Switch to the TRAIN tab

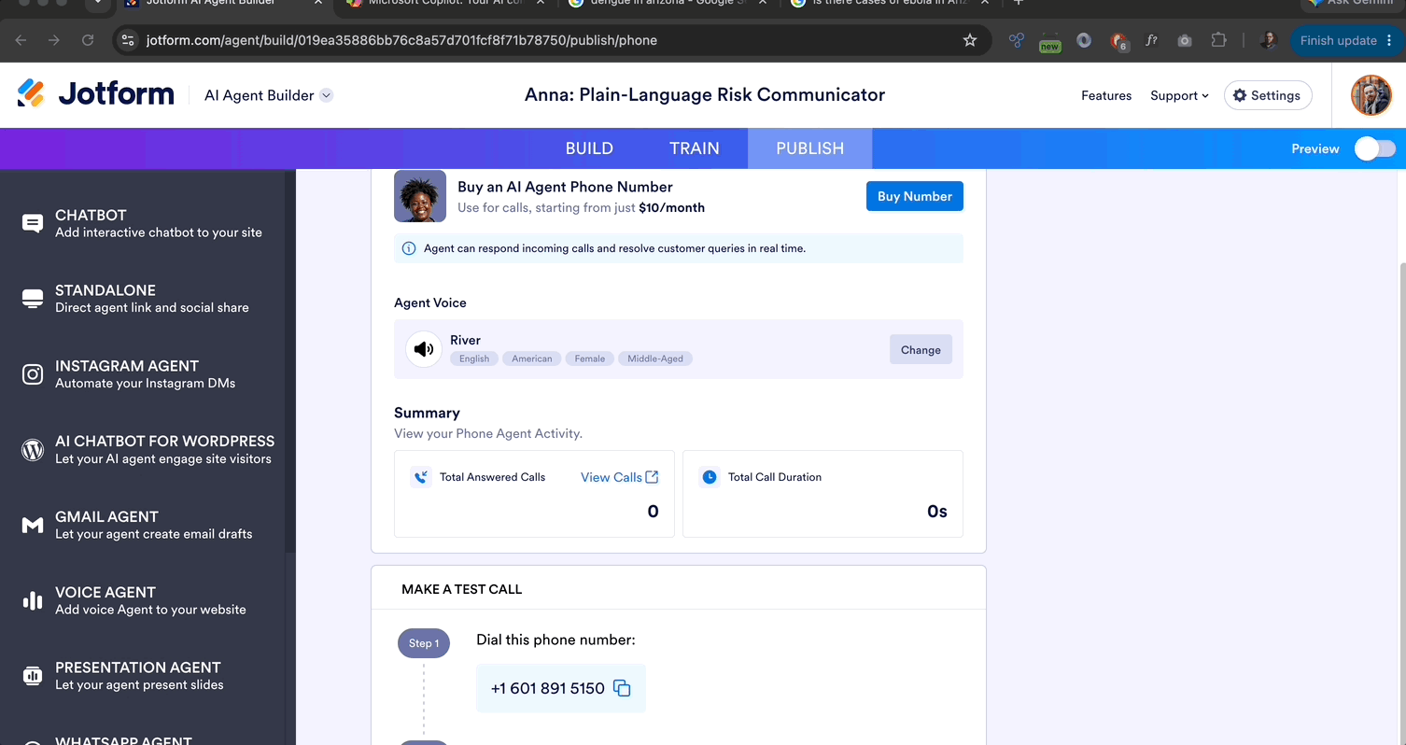tap(695, 148)
